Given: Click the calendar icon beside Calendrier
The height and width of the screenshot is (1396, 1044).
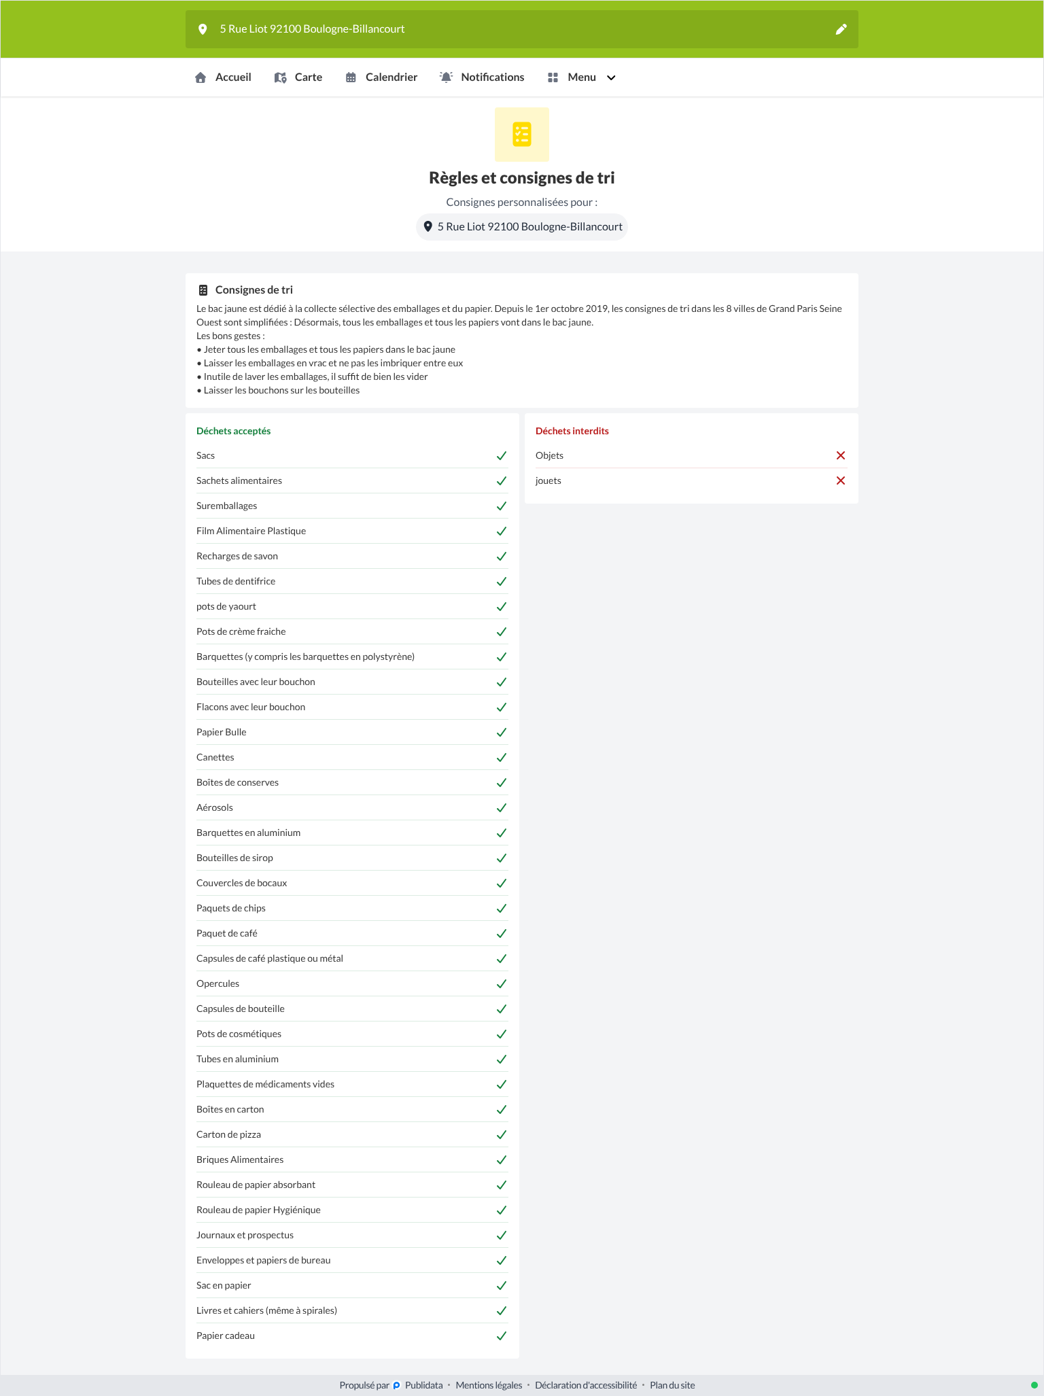Looking at the screenshot, I should tap(351, 77).
